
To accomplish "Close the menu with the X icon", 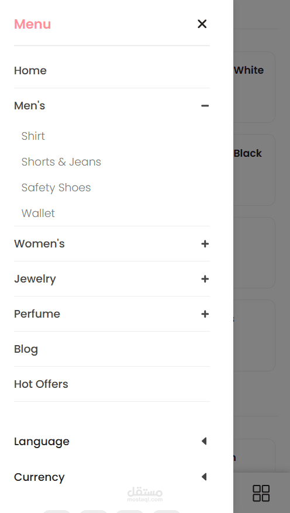I will point(202,24).
